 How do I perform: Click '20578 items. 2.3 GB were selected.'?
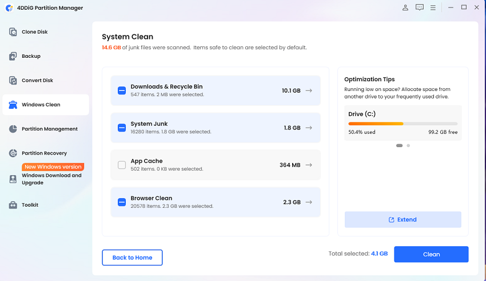[172, 206]
